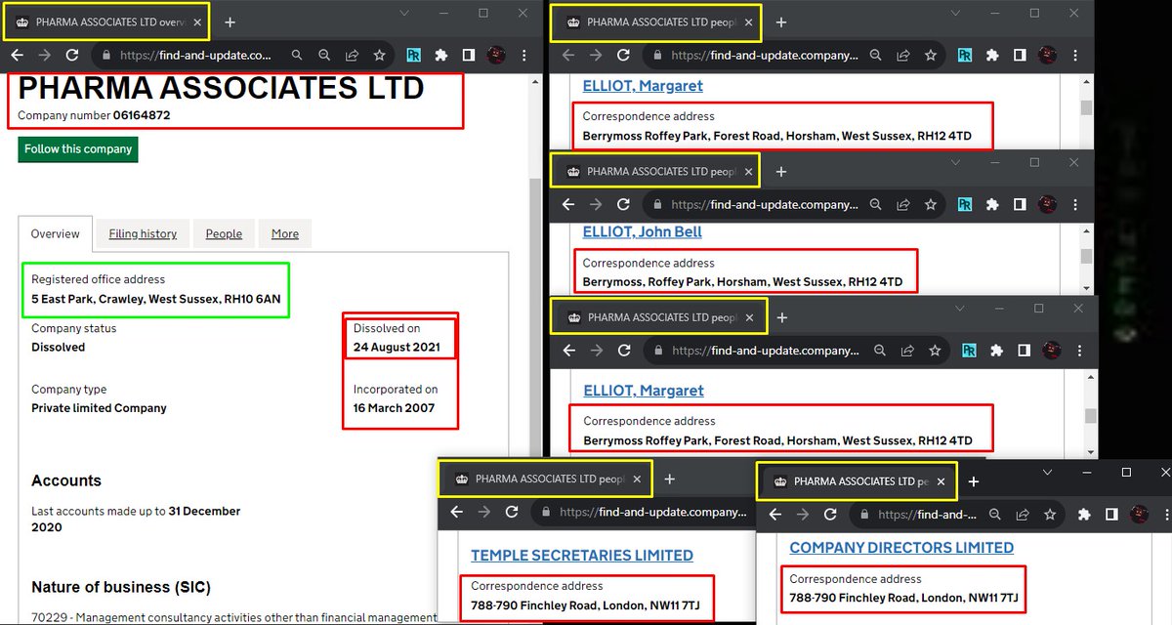Go back in the company overview window
The width and height of the screenshot is (1172, 625).
17,56
